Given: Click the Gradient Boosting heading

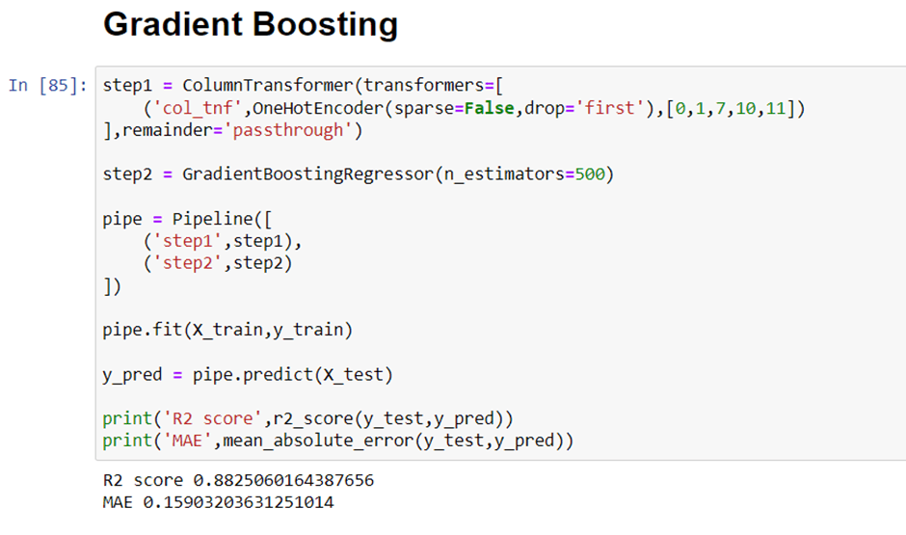Looking at the screenshot, I should [x=251, y=25].
